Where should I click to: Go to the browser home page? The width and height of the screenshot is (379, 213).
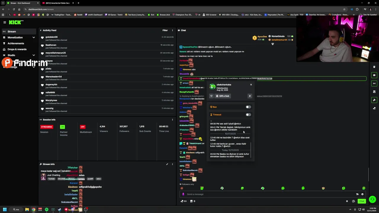(x=19, y=9)
